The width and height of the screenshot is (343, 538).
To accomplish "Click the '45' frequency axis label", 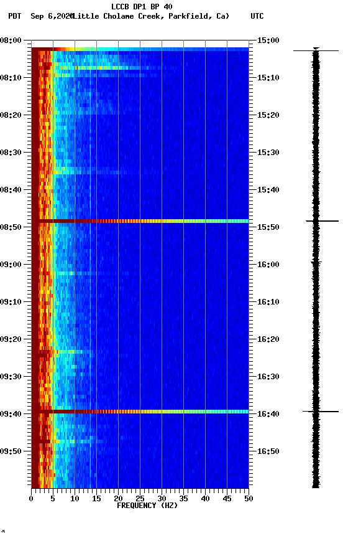I will coord(227,499).
